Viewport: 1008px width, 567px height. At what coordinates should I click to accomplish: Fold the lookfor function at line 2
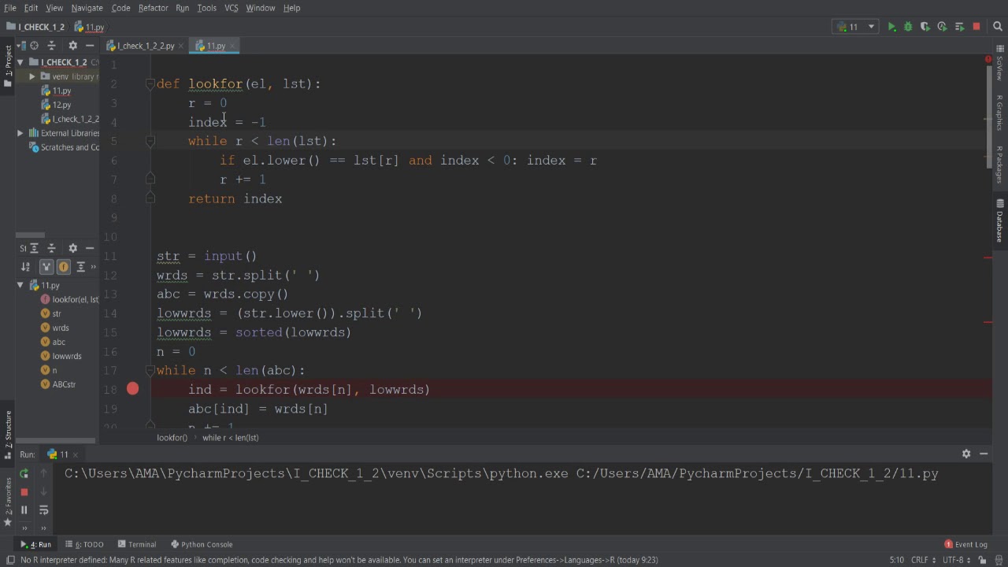[150, 83]
